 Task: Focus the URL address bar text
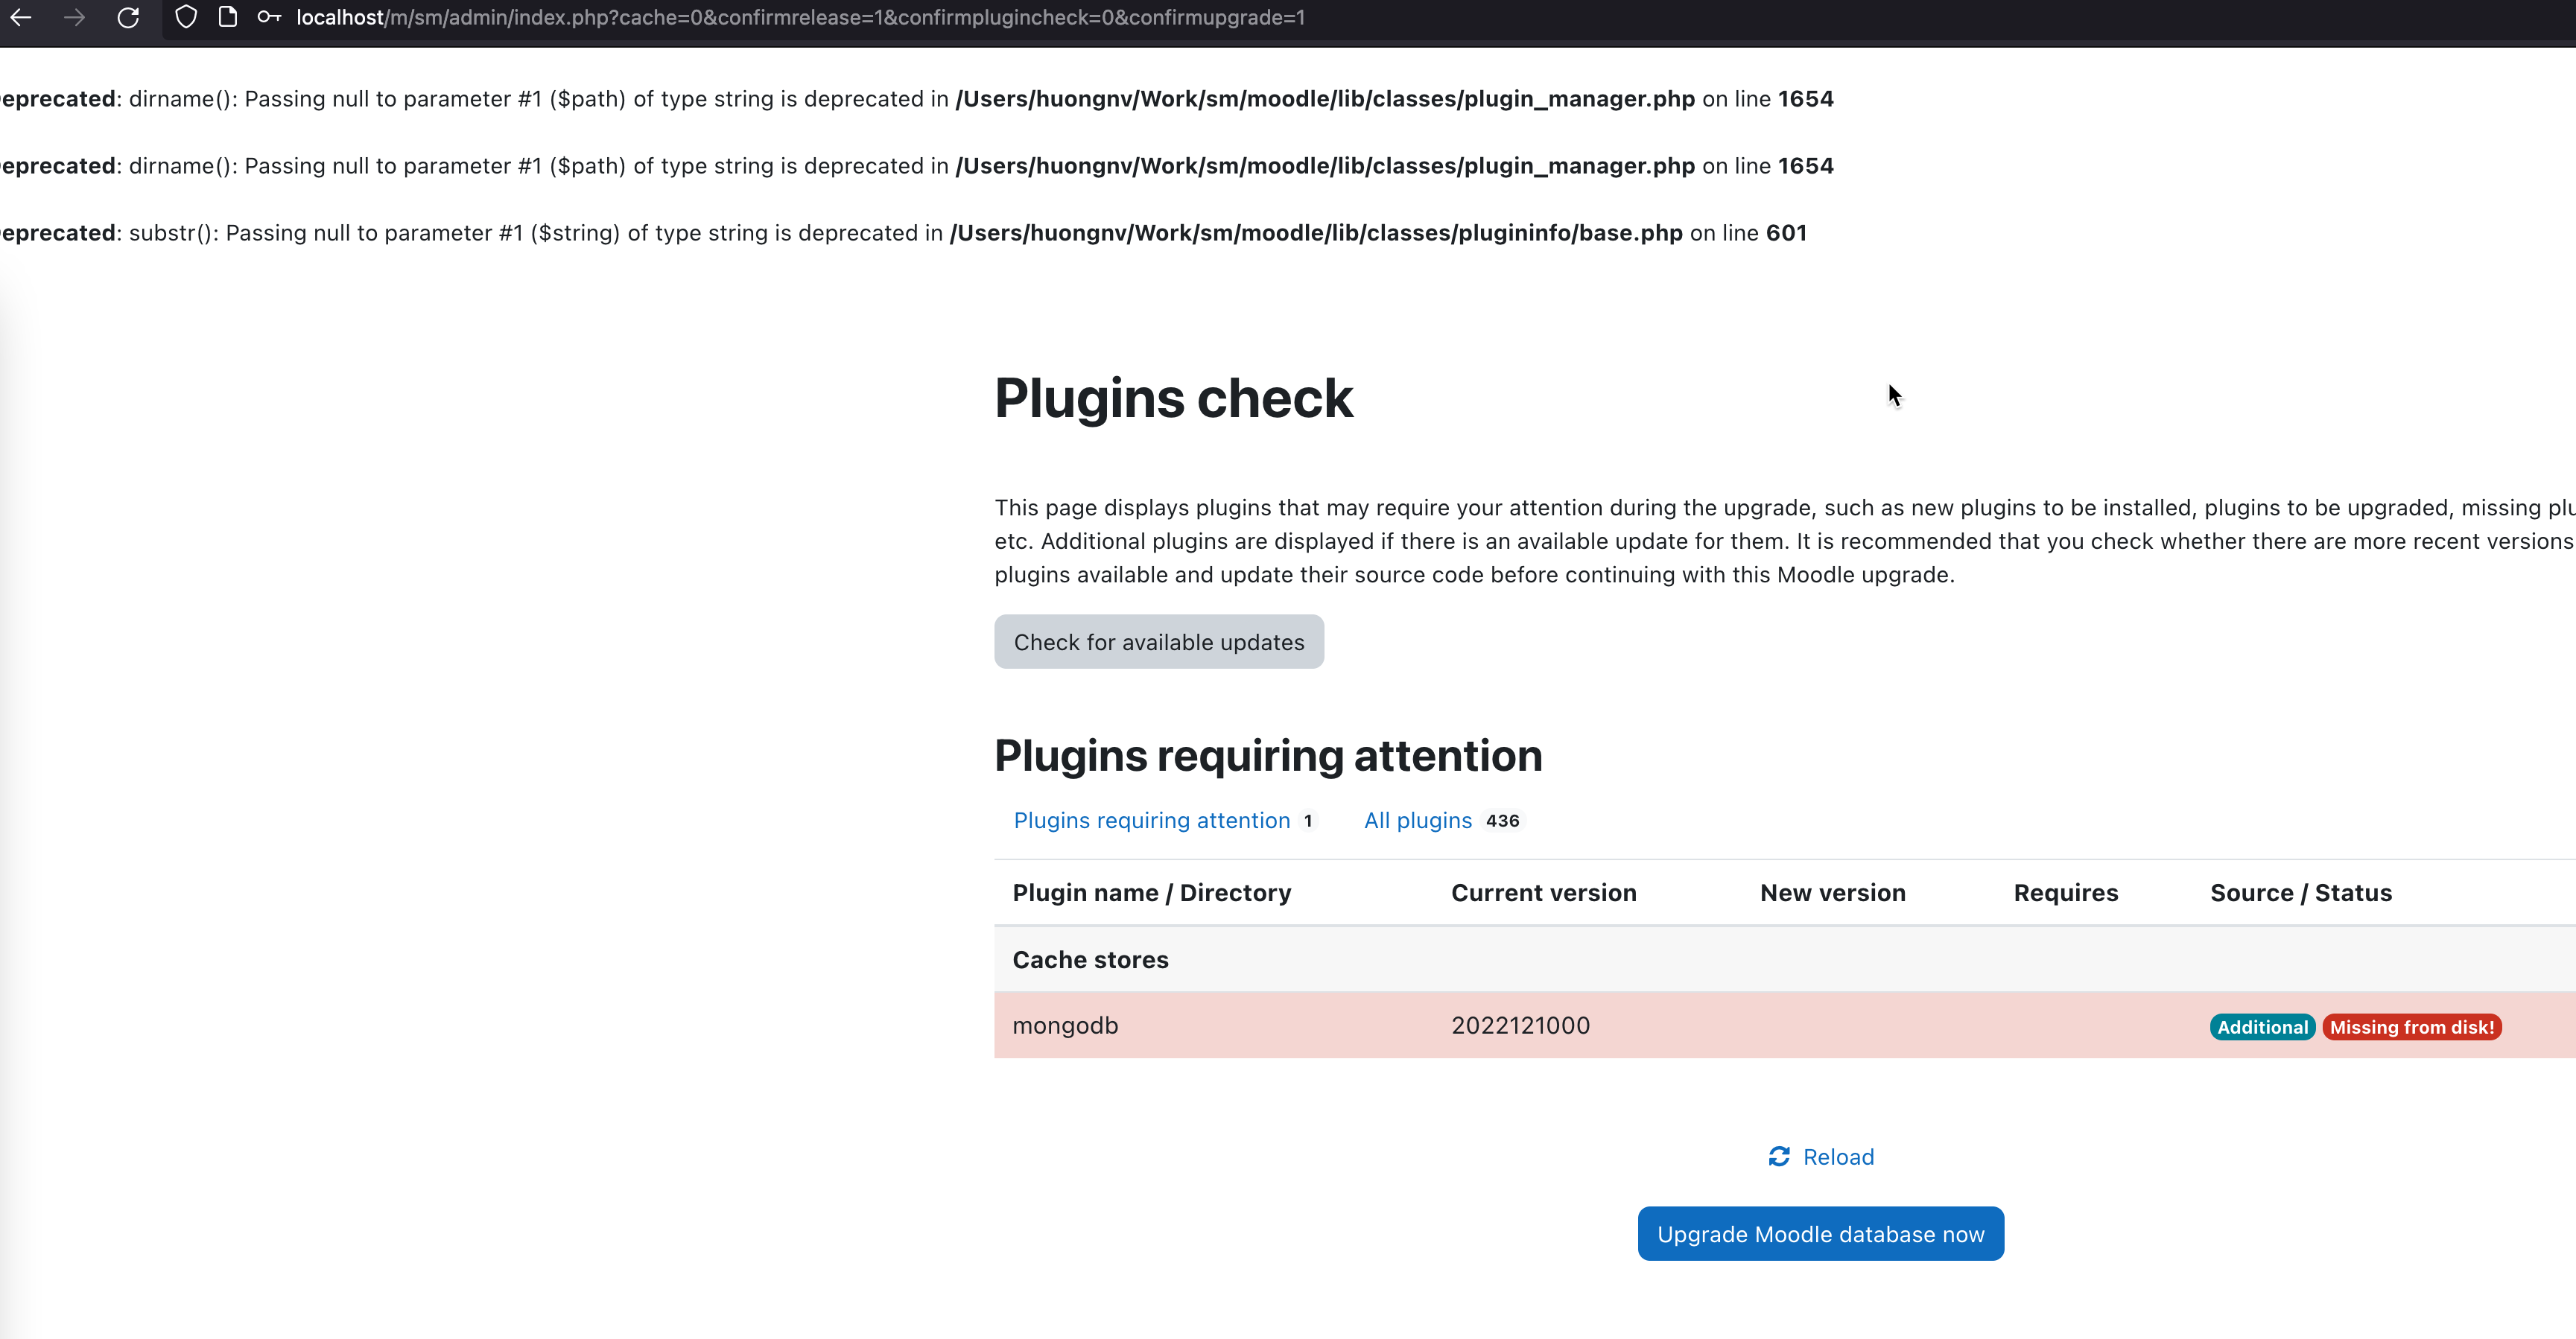pos(800,17)
